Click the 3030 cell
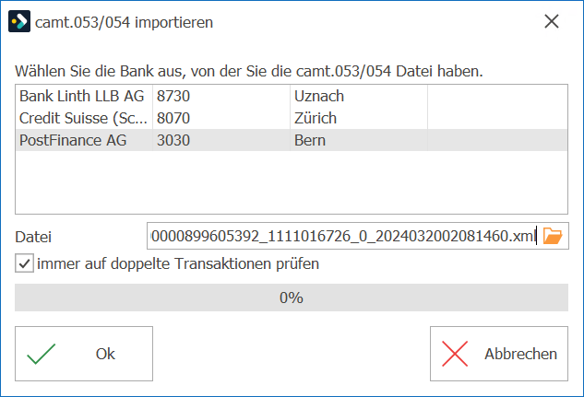Image resolution: width=584 pixels, height=397 pixels. [221, 140]
